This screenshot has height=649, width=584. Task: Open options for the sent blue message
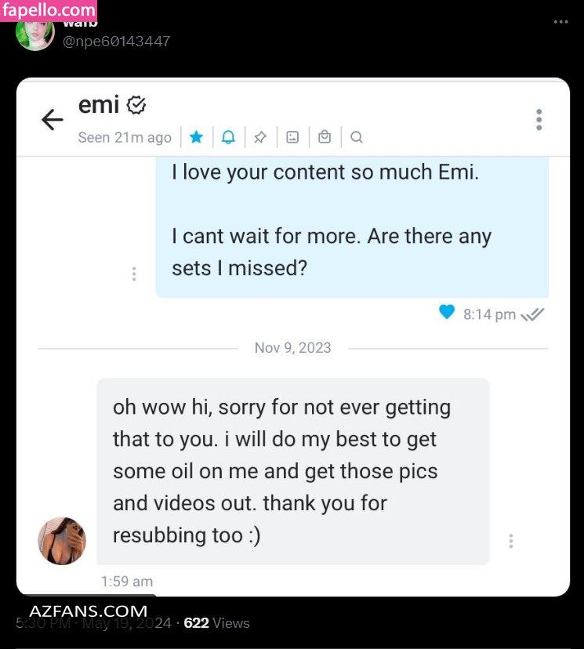point(134,274)
